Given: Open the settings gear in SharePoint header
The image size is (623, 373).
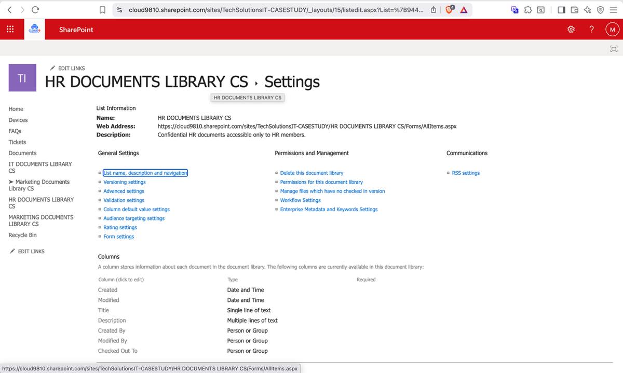Looking at the screenshot, I should point(571,30).
